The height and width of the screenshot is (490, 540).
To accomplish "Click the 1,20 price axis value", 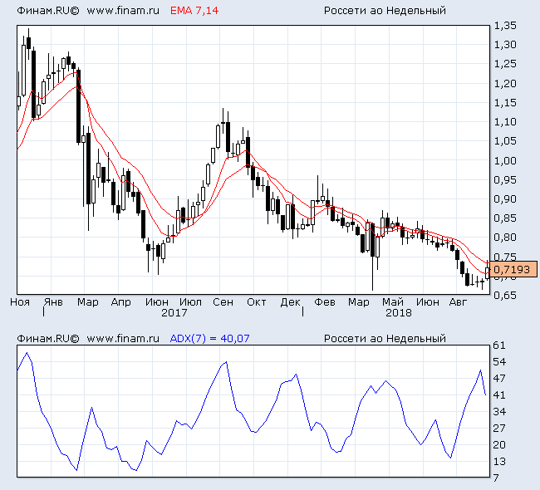I will 505,83.
